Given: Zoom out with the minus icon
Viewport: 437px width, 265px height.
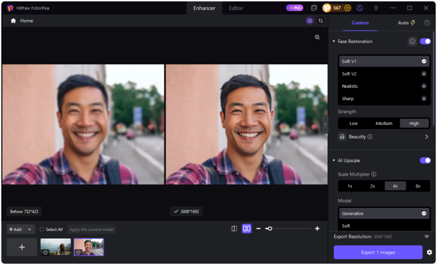Looking at the screenshot, I should coord(259,228).
